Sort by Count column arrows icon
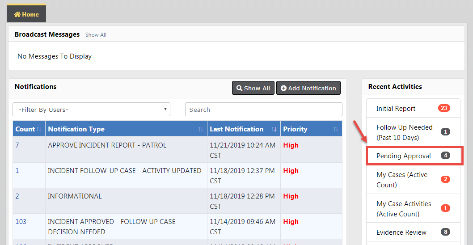The height and width of the screenshot is (245, 473). 39,129
